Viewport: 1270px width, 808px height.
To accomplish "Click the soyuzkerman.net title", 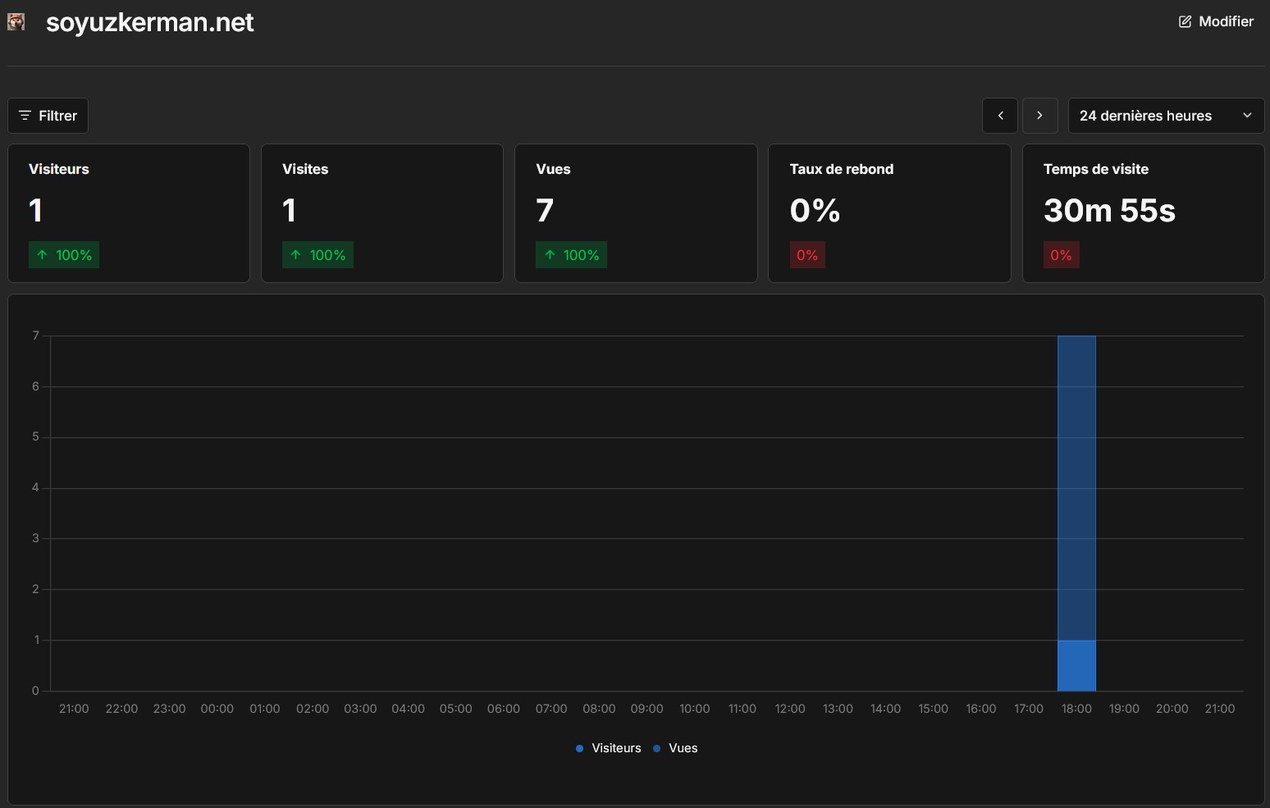I will pos(150,22).
